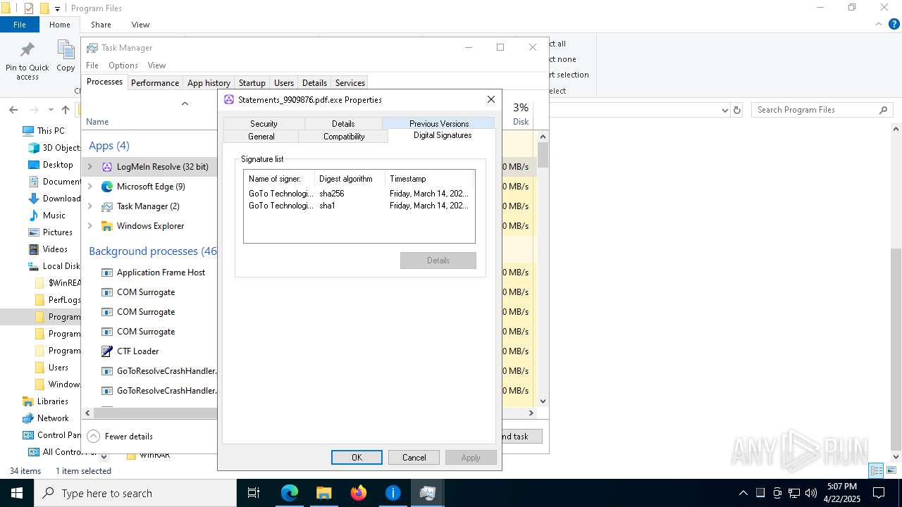The width and height of the screenshot is (902, 507).
Task: Sort signatures by Timestamp column
Action: 430,179
